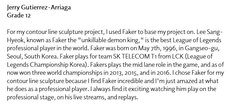Viewport: 232px width, 107px height.
Task: Click the Grade 12 line
Action: 19,15
